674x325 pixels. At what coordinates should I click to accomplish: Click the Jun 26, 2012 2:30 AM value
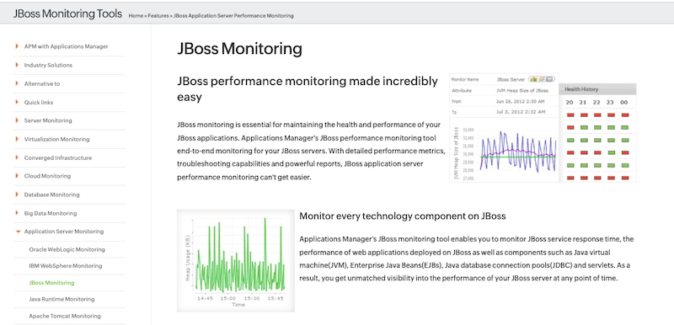coord(520,101)
